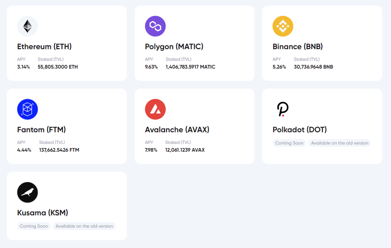Click Polkadot's Coming Soon badge
Screen dimensions: 391x248
pyautogui.click(x=289, y=143)
